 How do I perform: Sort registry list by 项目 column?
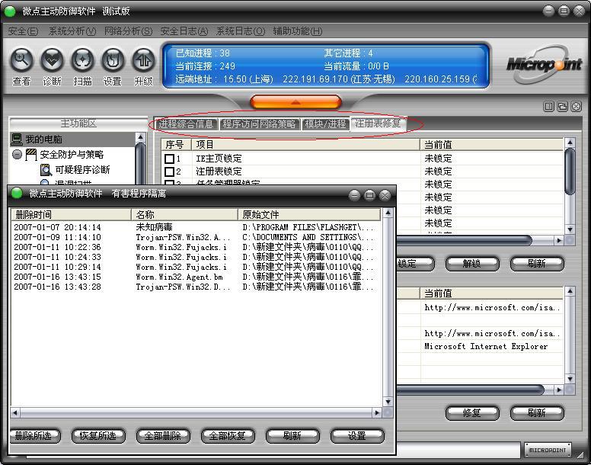[x=305, y=144]
